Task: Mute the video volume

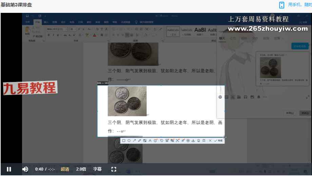Action: [x=25, y=169]
